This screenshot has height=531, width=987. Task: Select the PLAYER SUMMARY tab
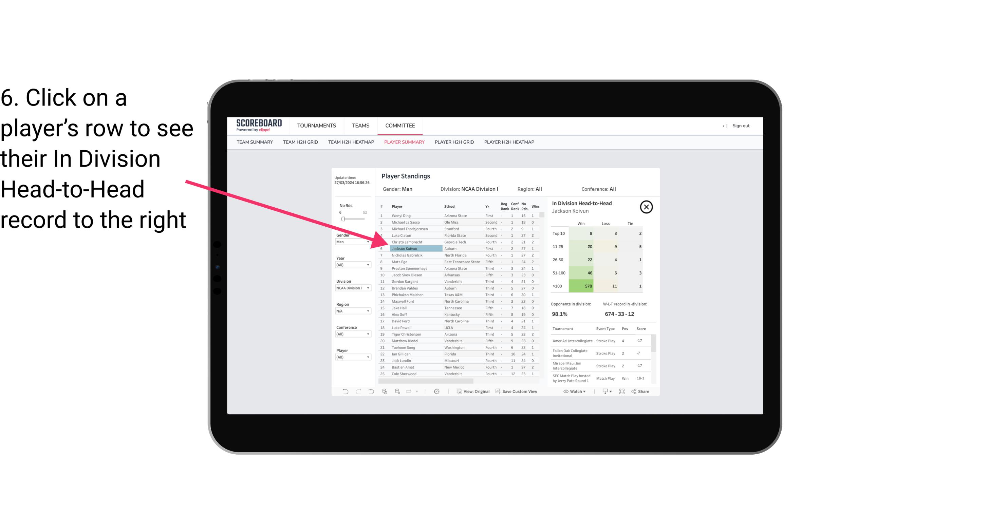coord(403,143)
